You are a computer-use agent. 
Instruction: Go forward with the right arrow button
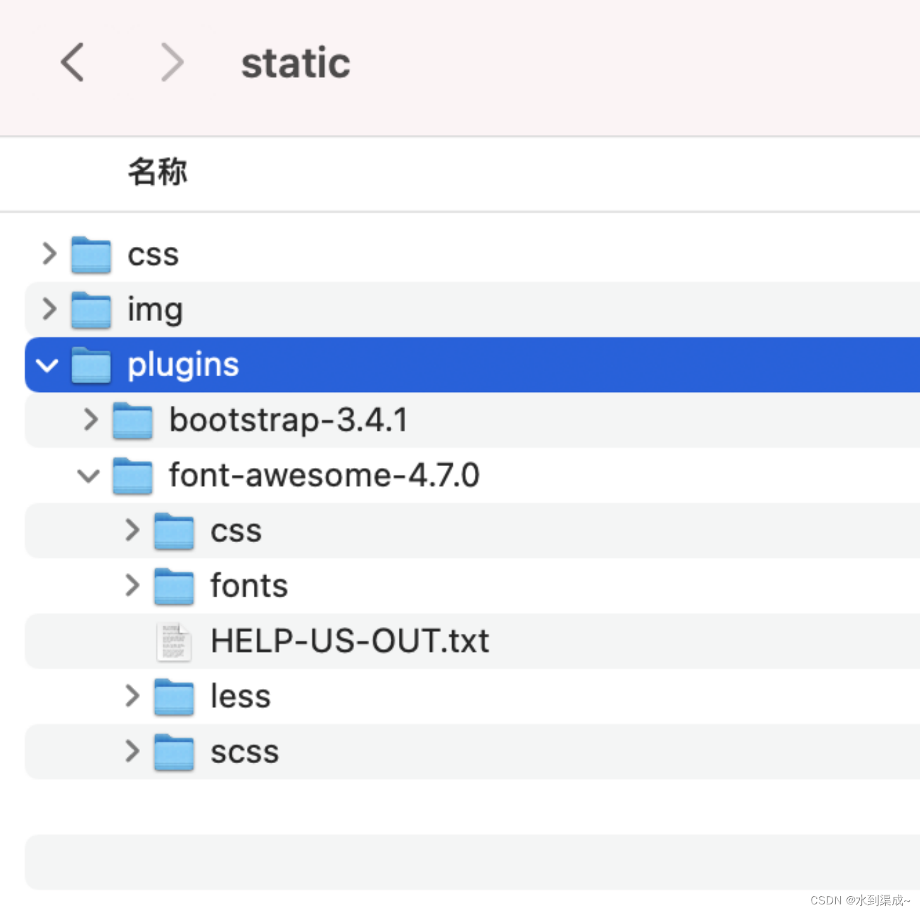(172, 62)
